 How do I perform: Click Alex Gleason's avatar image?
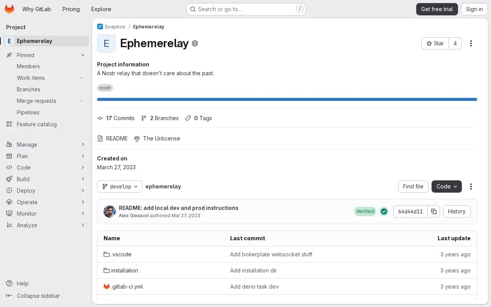click(x=110, y=211)
